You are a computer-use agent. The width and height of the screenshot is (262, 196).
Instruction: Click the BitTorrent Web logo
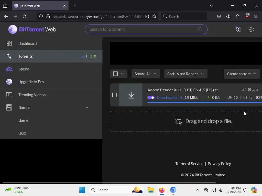click(x=32, y=30)
